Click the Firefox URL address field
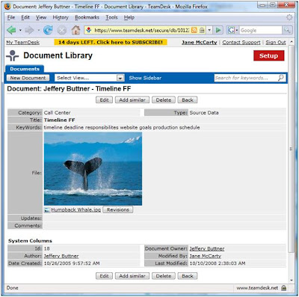This screenshot has height=297, width=299. (142, 30)
